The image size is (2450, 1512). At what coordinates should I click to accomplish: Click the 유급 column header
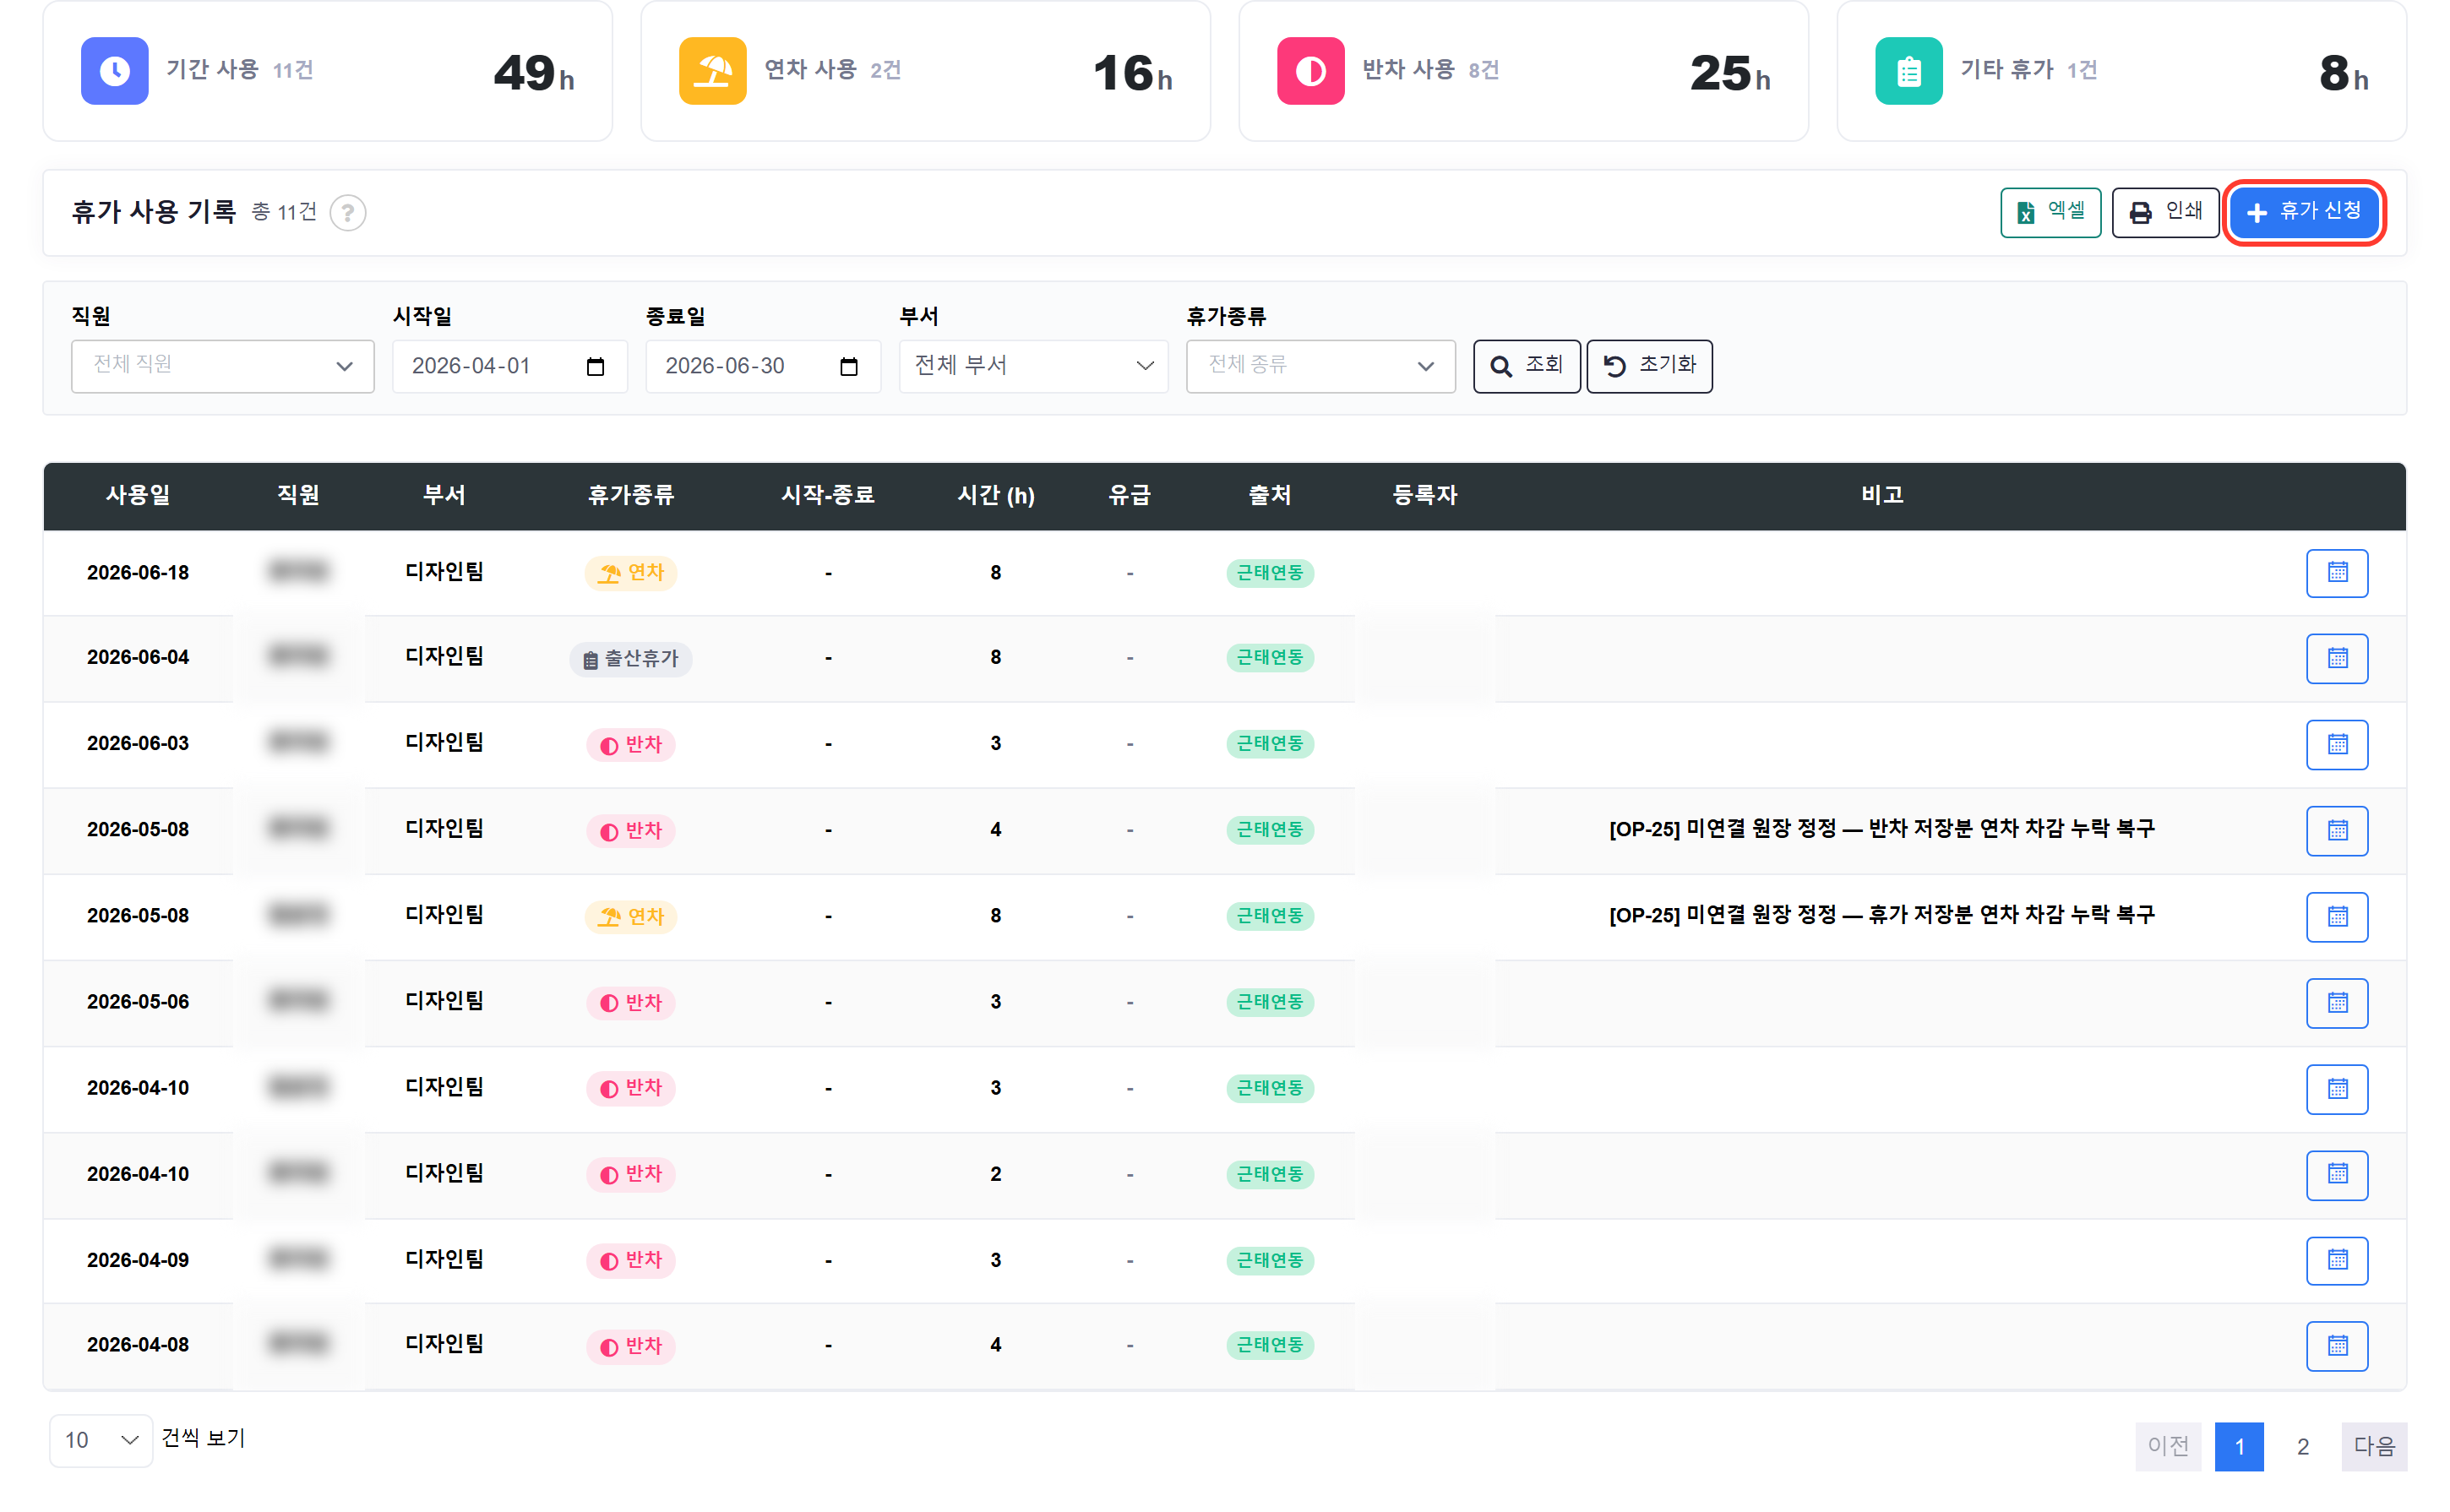click(x=1129, y=495)
